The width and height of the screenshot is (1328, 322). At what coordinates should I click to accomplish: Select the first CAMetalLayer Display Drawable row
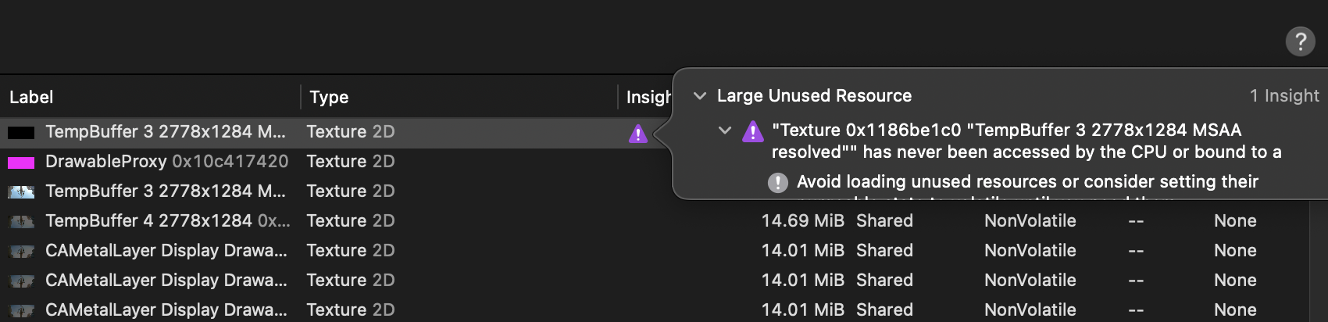pos(166,251)
